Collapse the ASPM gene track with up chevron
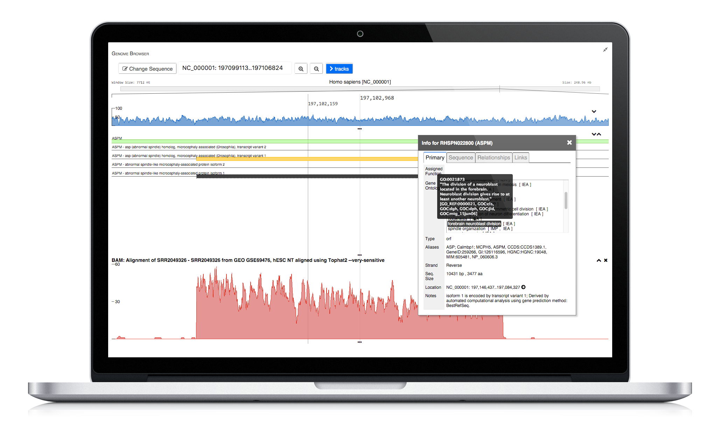Viewport: 720px width, 422px height. tap(599, 134)
